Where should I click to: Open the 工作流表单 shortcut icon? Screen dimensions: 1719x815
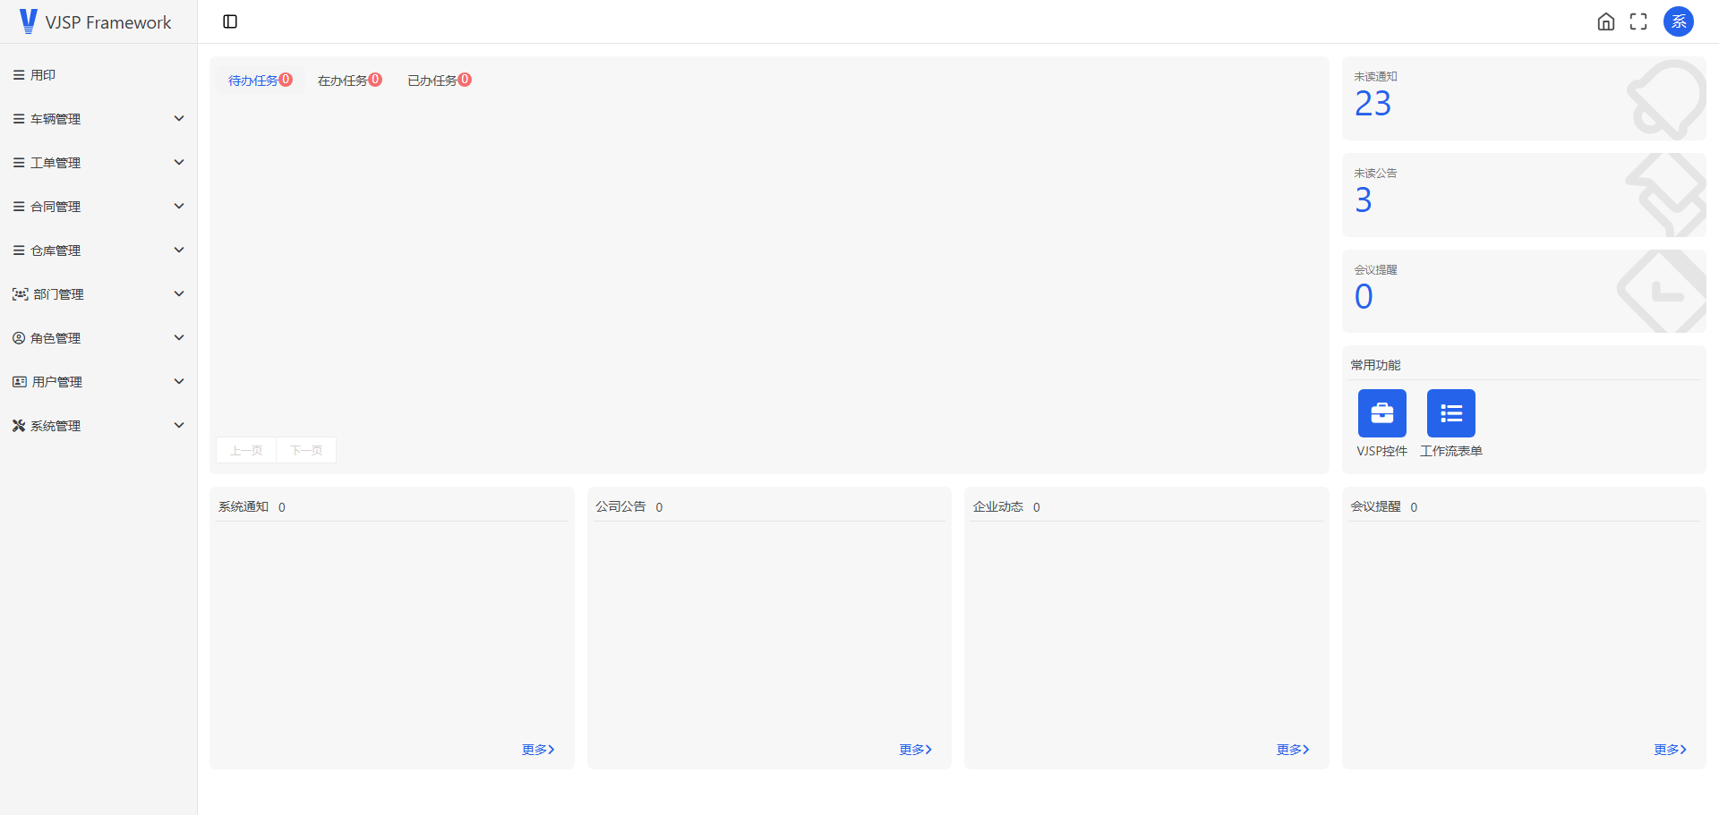(1450, 413)
